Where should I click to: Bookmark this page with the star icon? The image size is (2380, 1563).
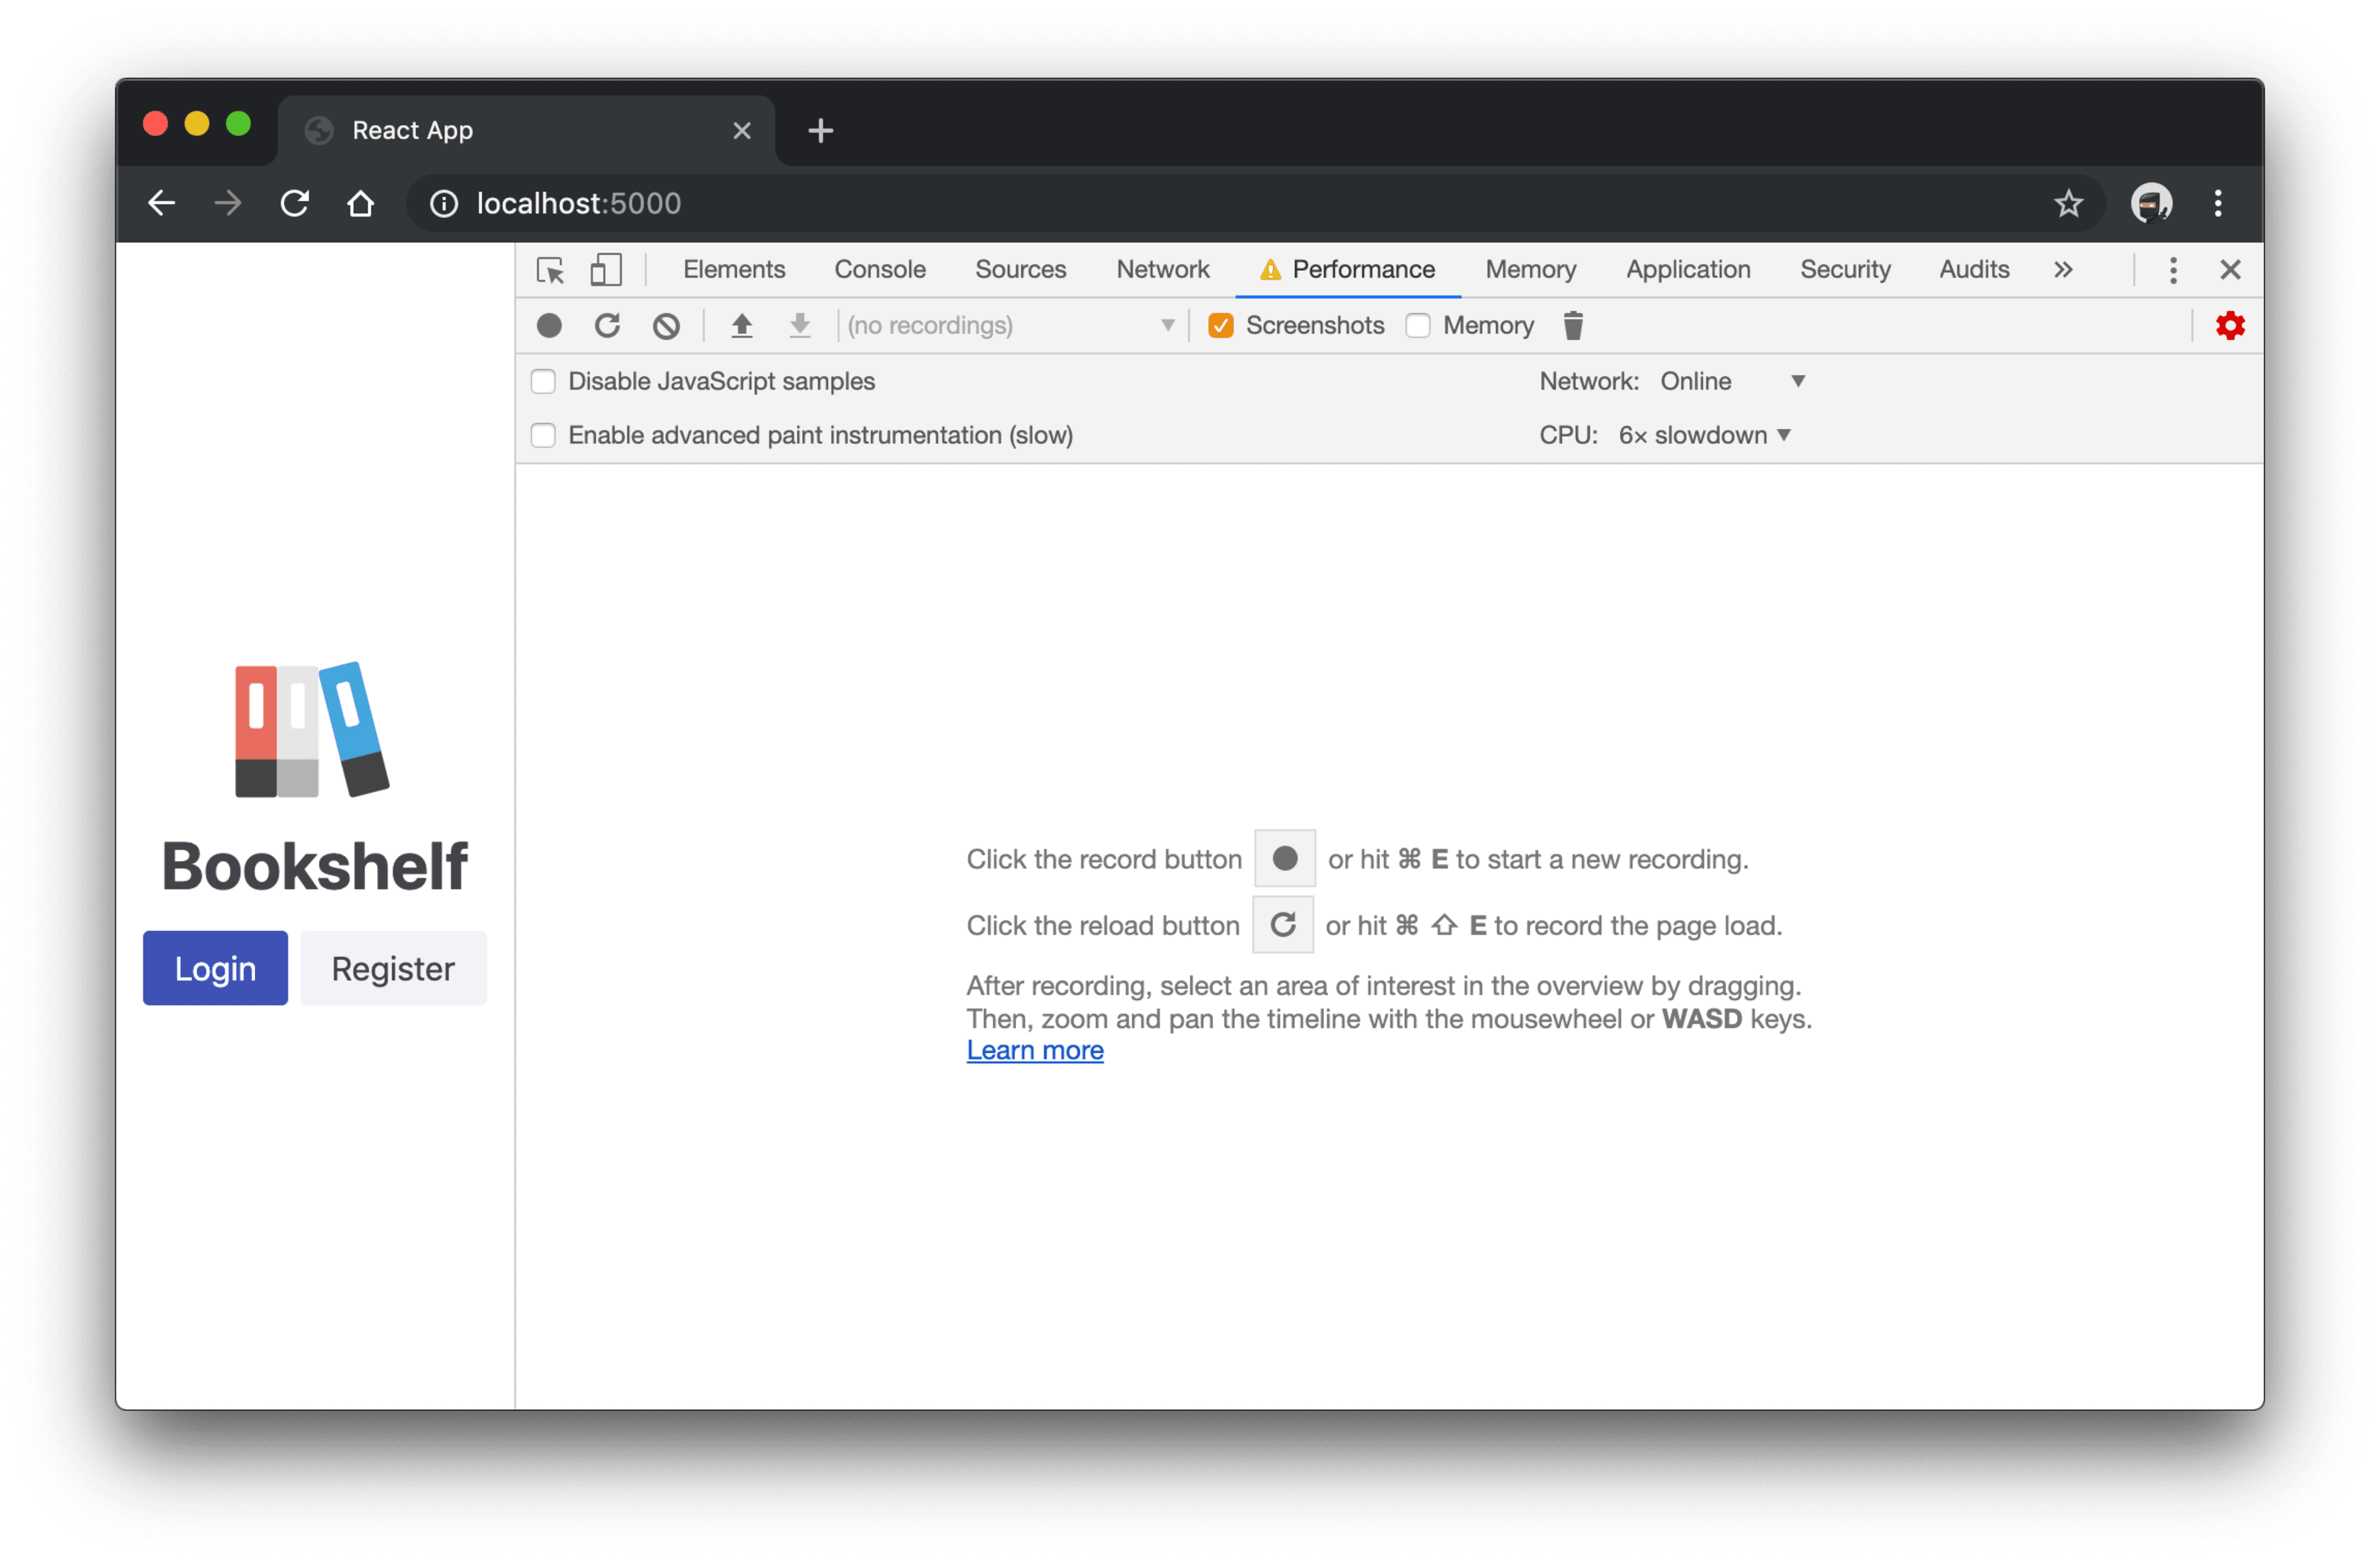pyautogui.click(x=2069, y=204)
